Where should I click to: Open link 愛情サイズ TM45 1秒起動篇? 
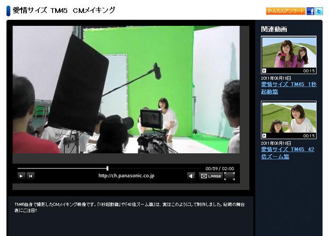289,88
